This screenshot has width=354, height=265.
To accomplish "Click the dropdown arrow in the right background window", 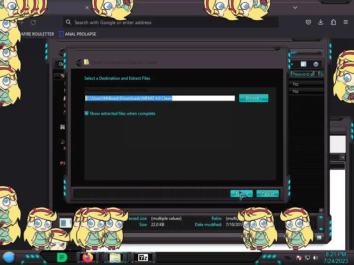I will pyautogui.click(x=343, y=157).
